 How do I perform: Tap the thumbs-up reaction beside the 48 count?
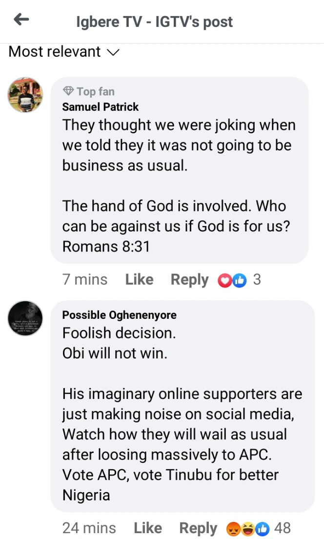click(x=263, y=528)
